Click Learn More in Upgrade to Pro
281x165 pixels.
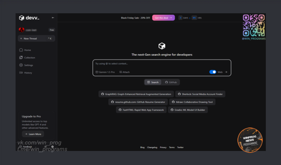coord(33,134)
